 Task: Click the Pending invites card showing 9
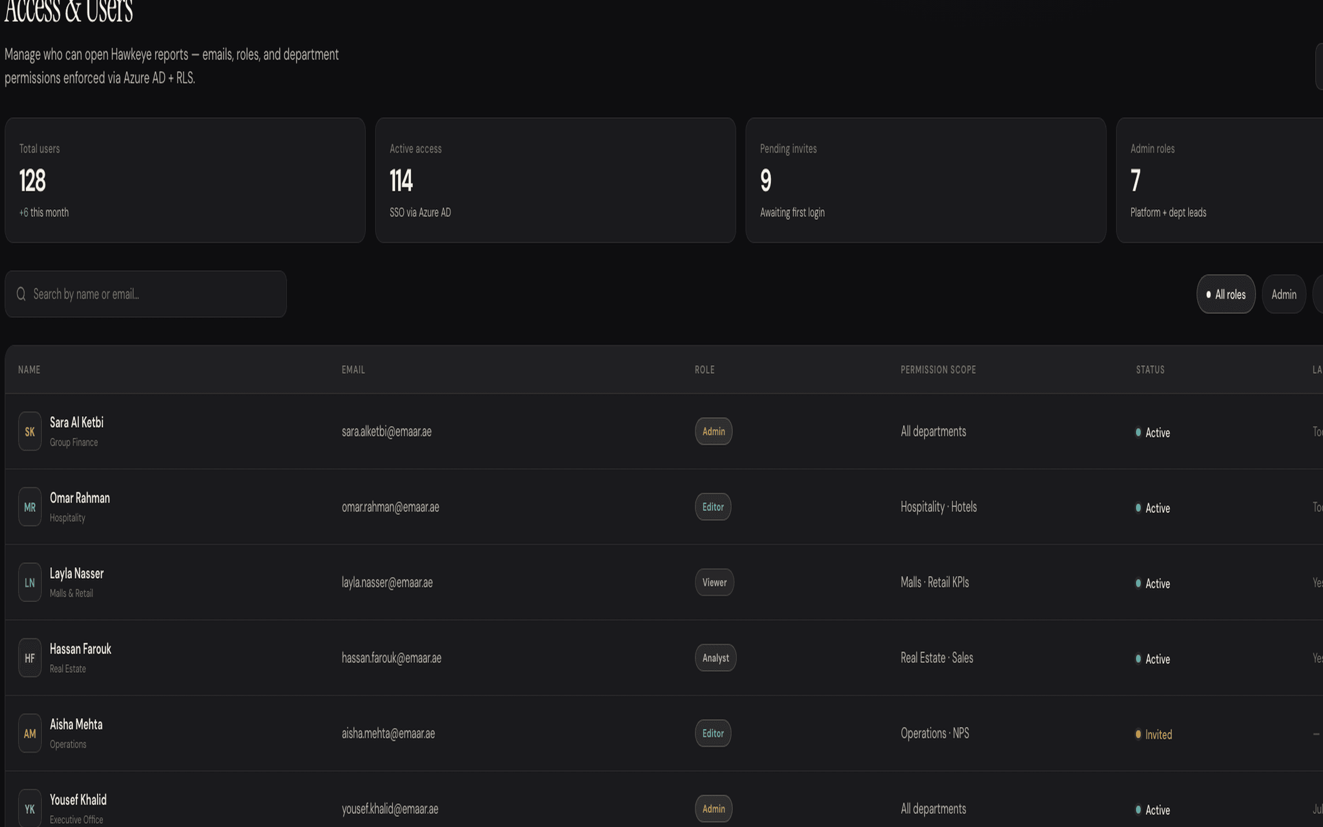coord(926,180)
